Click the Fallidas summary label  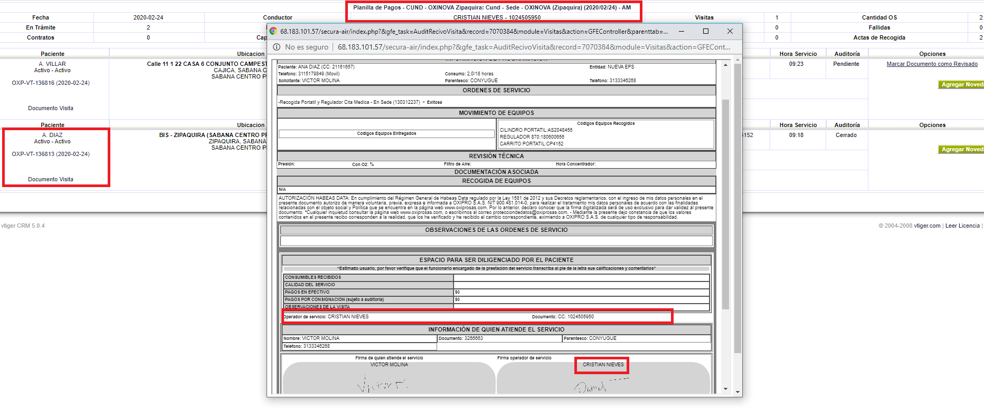[x=879, y=27]
